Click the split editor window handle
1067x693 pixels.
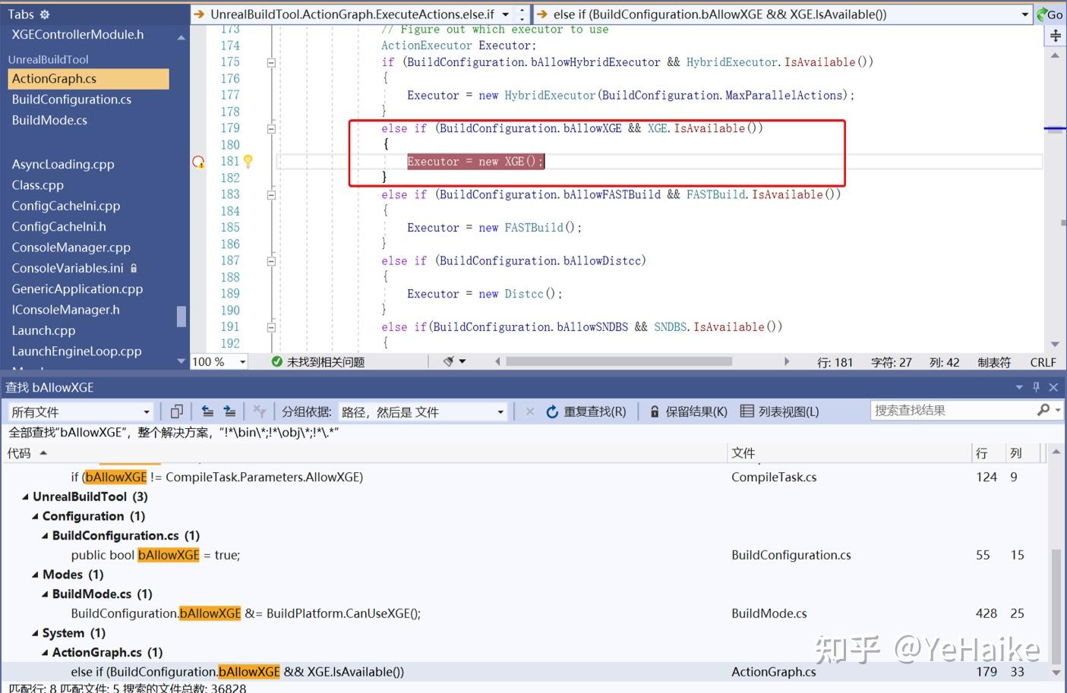click(x=1056, y=36)
